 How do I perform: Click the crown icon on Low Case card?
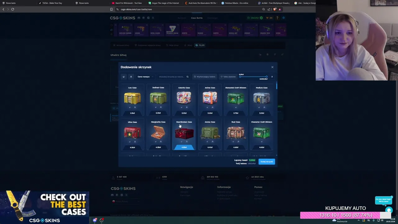130,107
